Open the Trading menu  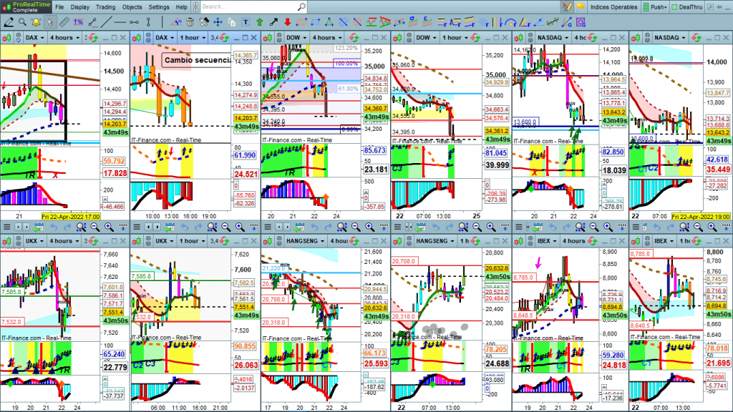click(105, 6)
